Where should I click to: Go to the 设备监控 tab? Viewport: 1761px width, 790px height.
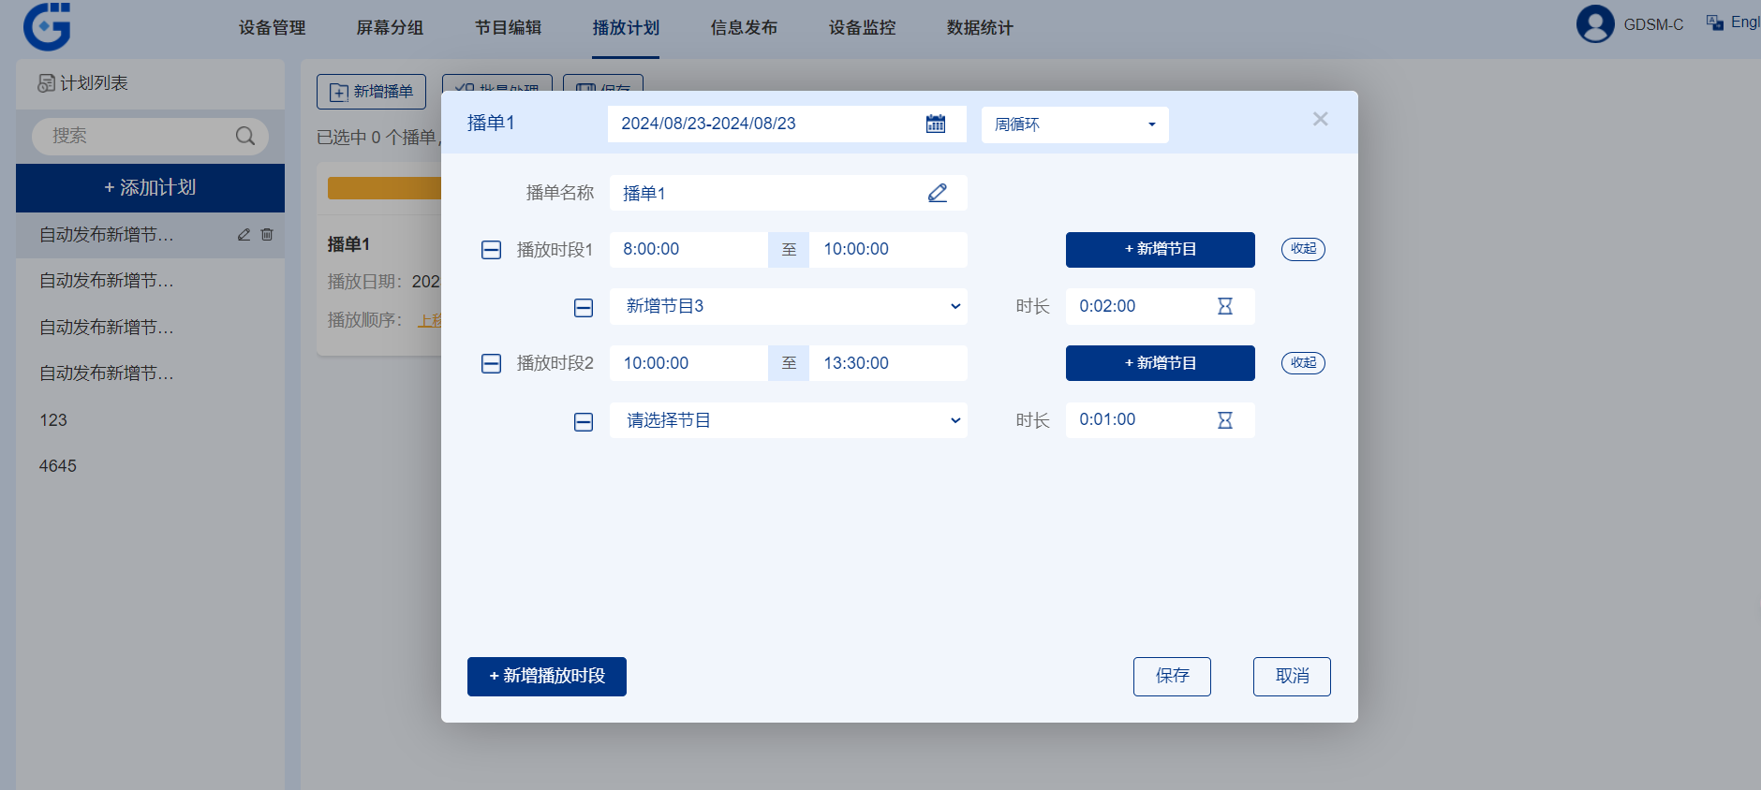tap(862, 28)
